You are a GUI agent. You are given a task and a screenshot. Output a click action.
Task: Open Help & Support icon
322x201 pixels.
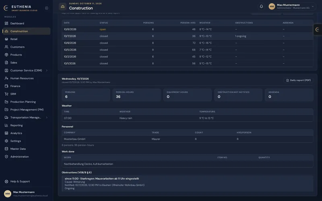click(6, 182)
